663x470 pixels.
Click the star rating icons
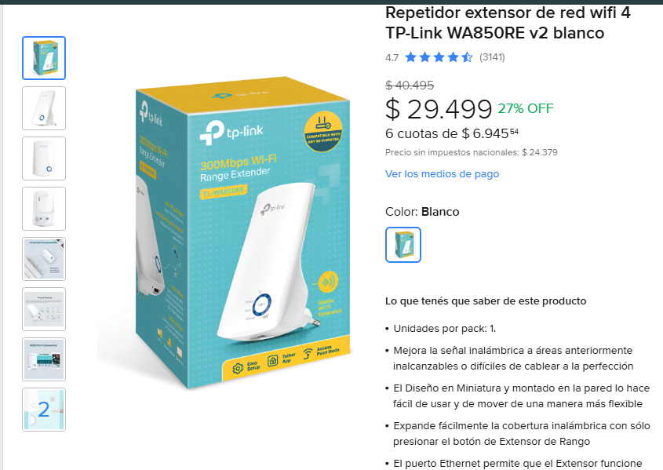pyautogui.click(x=439, y=57)
